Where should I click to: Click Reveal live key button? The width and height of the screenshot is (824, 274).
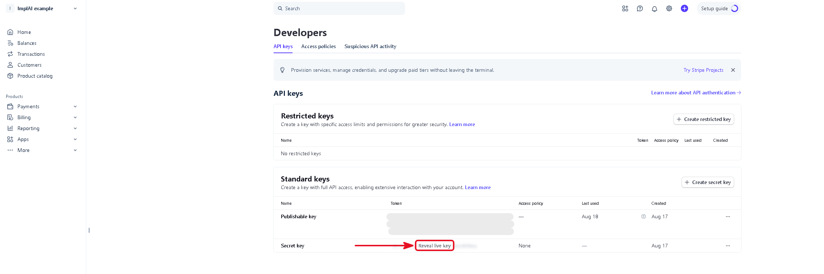click(435, 246)
